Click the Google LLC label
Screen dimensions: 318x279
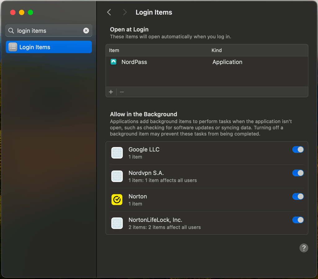click(x=144, y=149)
